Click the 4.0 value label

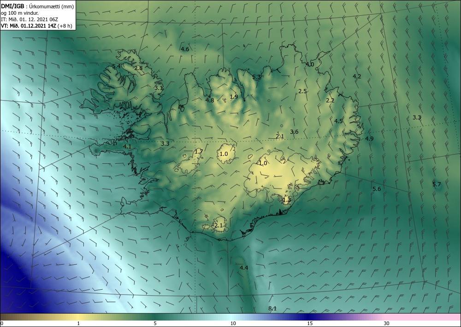click(x=310, y=65)
